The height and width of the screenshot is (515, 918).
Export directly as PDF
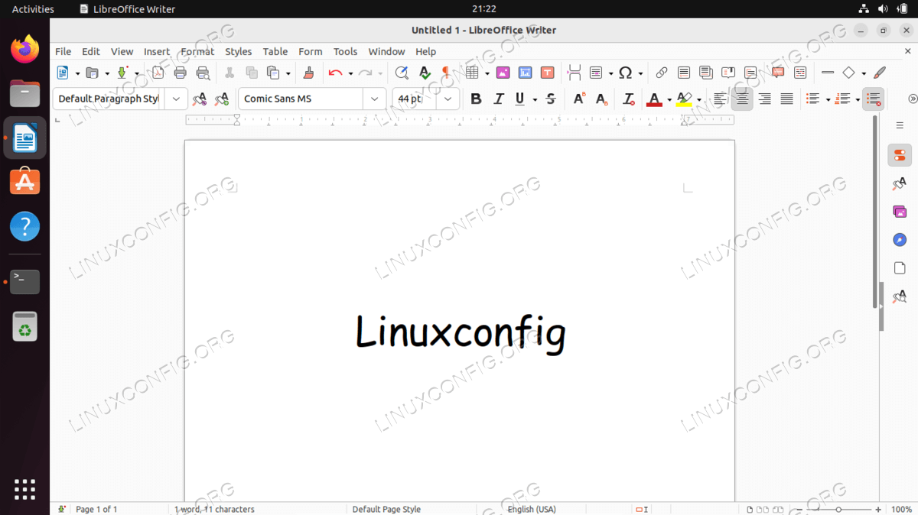(158, 73)
